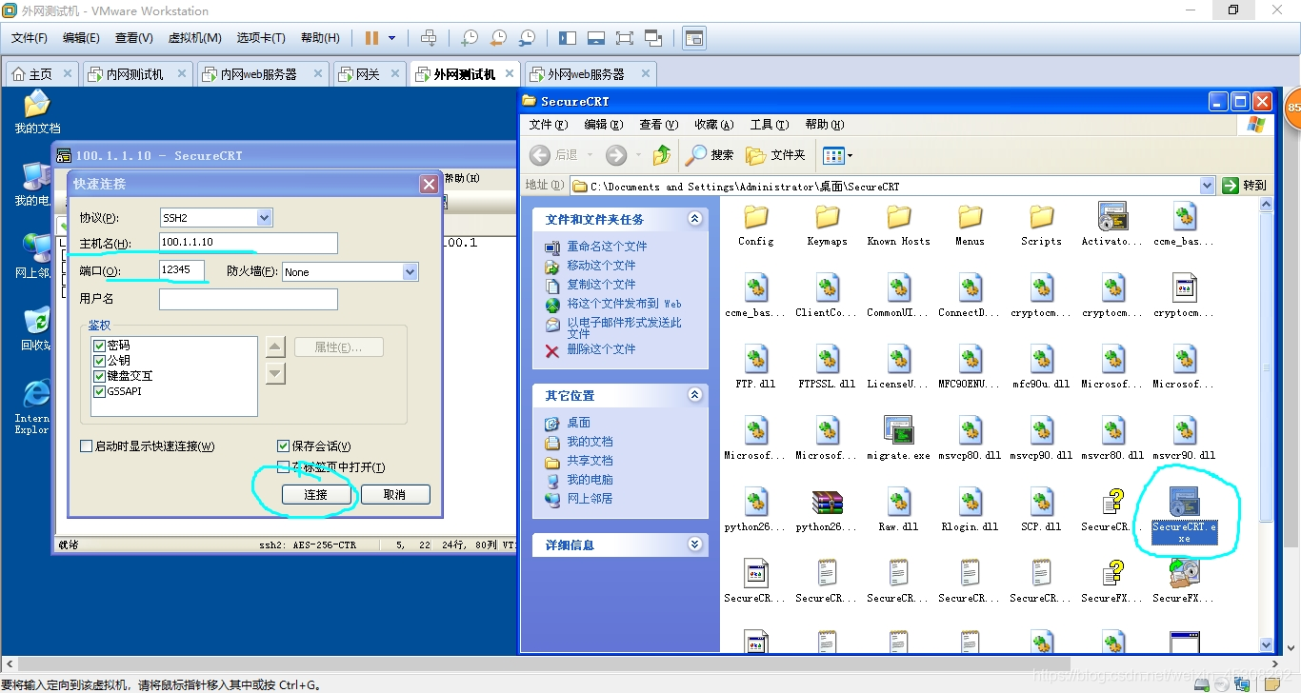The height and width of the screenshot is (693, 1301).
Task: Select the Raw.dll file
Action: click(898, 510)
